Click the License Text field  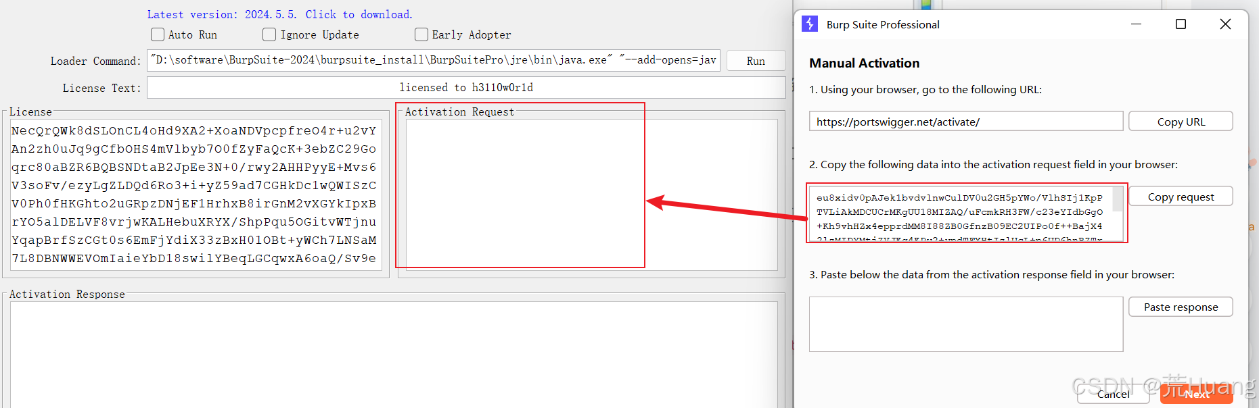tap(466, 87)
